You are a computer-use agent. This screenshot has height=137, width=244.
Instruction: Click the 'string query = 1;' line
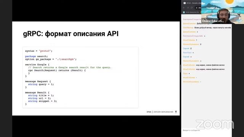pos(41,84)
